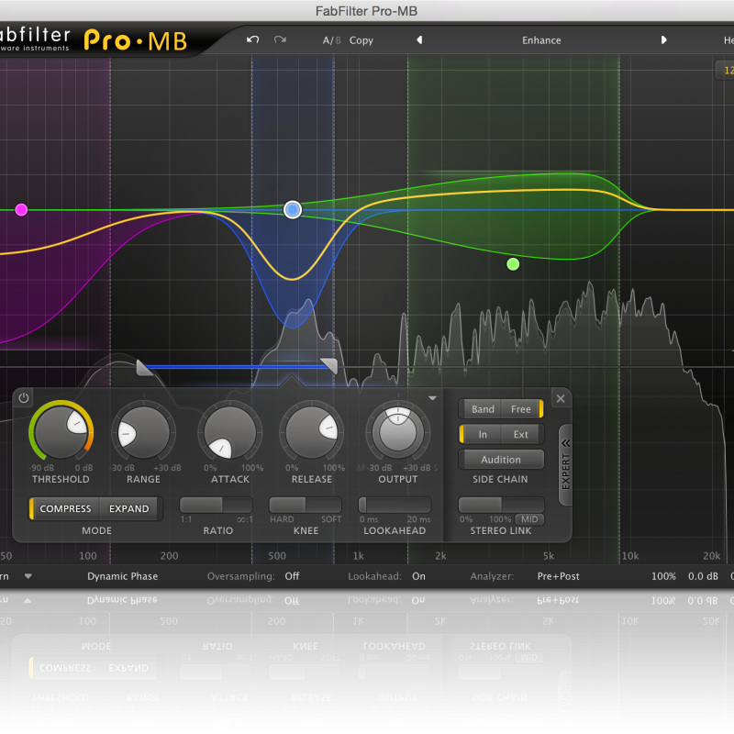Select Expand mode

pyautogui.click(x=129, y=509)
